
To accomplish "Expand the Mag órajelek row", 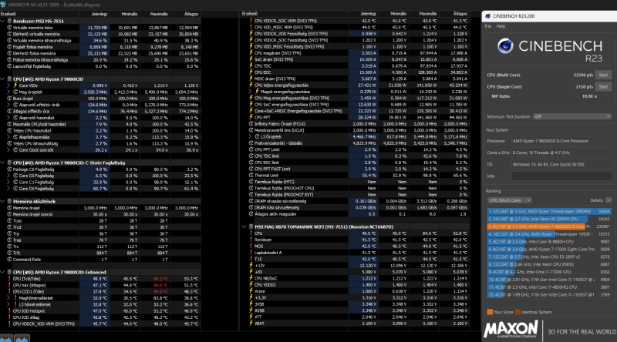I will click(x=9, y=92).
